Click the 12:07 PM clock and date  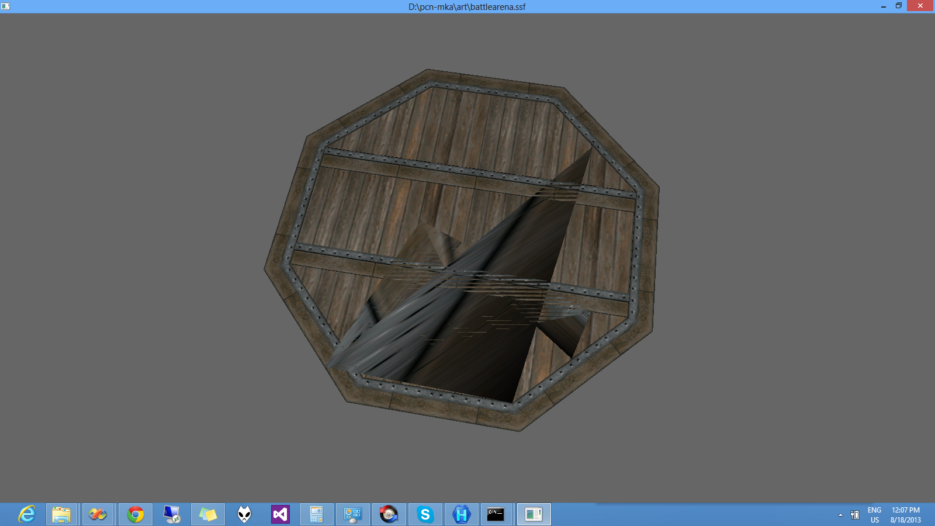pos(905,515)
